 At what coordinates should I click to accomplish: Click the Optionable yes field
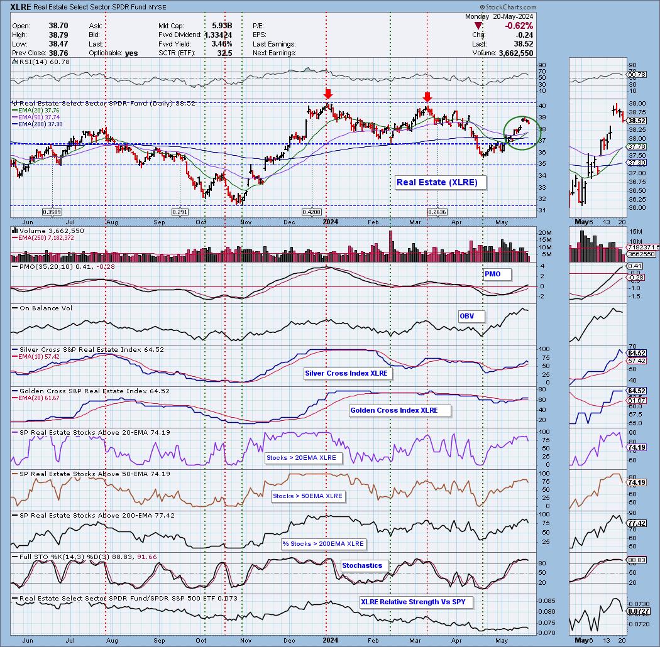pyautogui.click(x=113, y=53)
